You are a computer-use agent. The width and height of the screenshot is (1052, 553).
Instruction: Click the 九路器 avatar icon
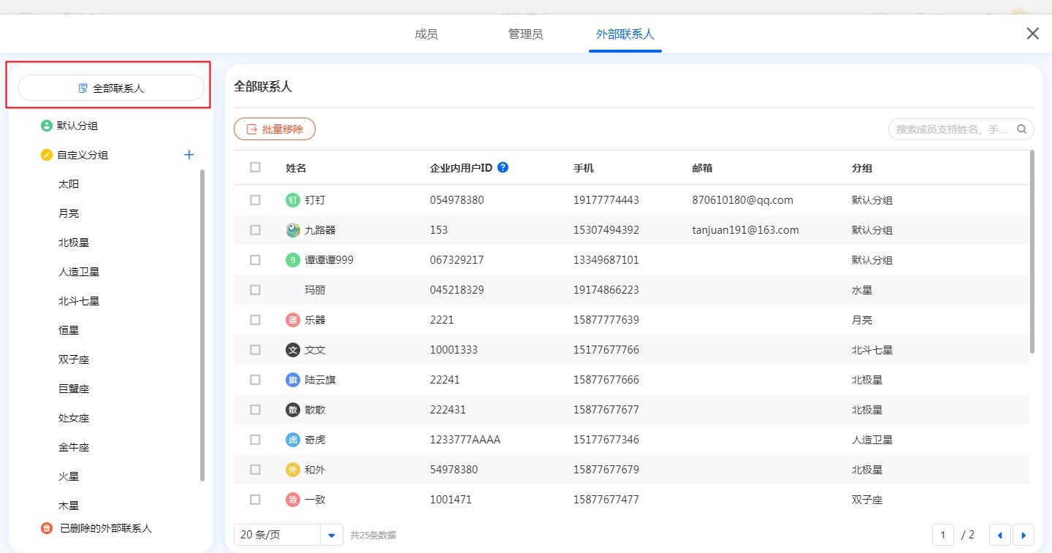293,230
